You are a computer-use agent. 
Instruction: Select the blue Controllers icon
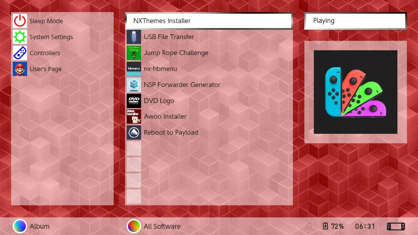(20, 53)
